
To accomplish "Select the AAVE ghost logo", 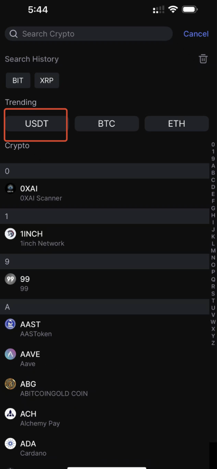I will point(11,354).
